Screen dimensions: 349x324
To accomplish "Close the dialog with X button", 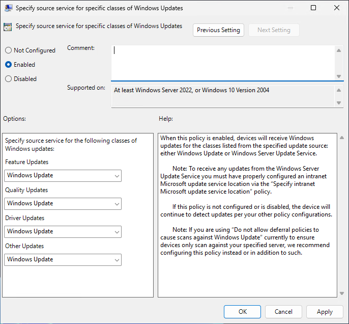I will (337, 8).
